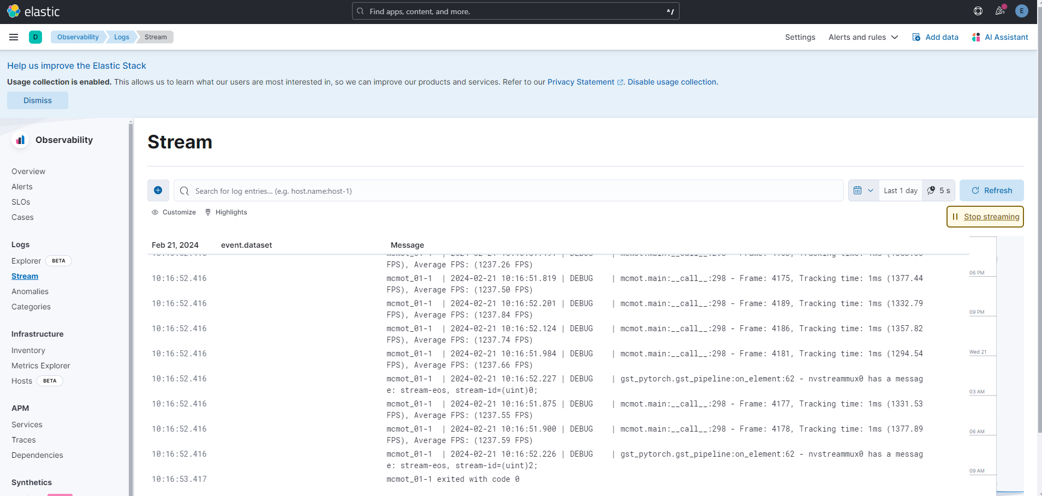
Task: Go to the Observability breadcrumb
Action: click(x=78, y=37)
